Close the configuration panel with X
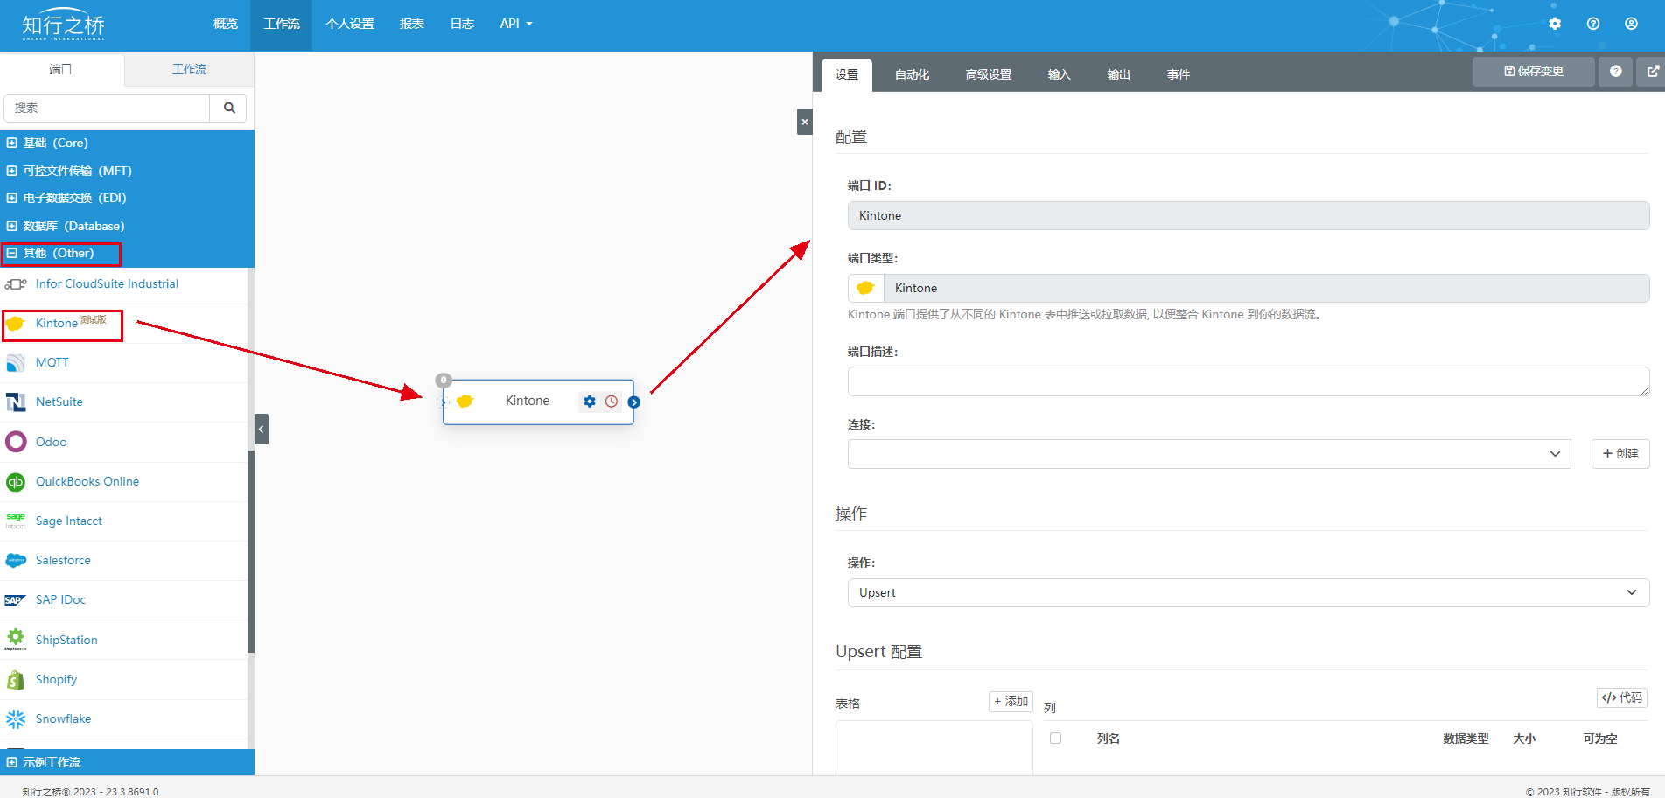Screen dimensions: 1665x798 [805, 122]
